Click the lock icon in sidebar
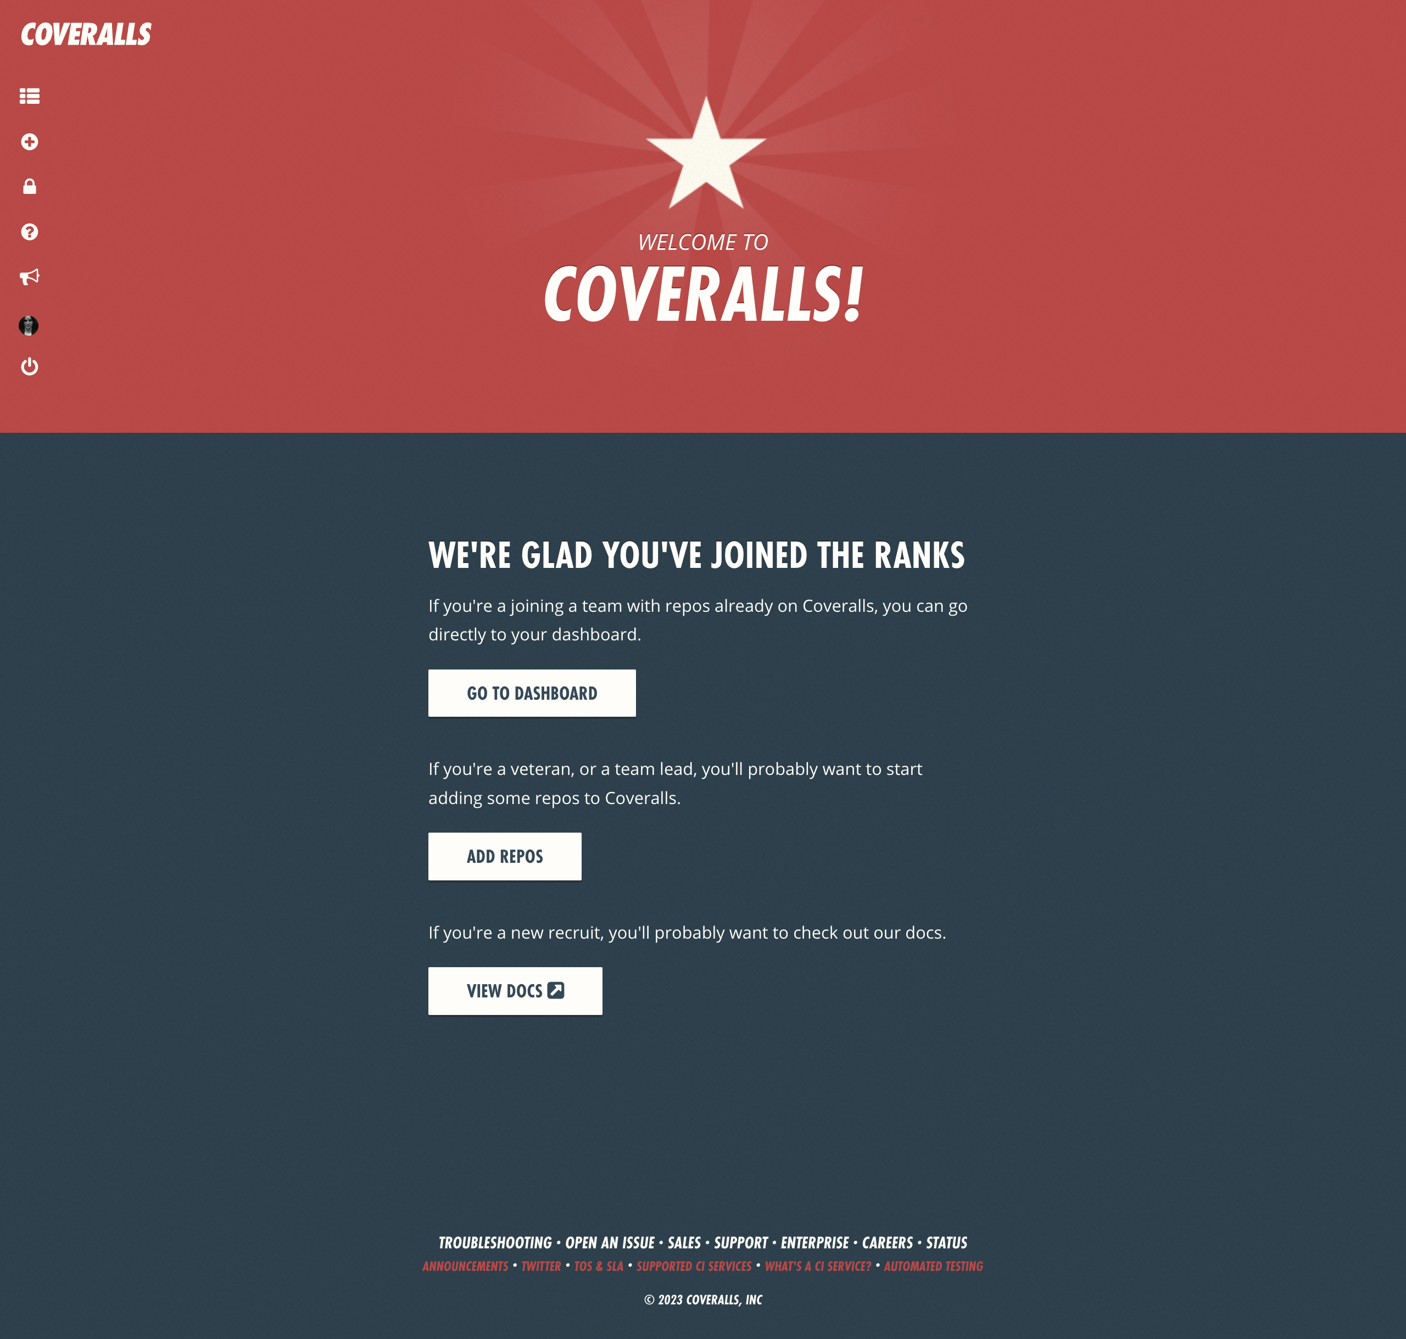The image size is (1406, 1339). click(29, 186)
